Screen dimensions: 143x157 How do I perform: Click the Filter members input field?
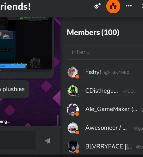point(105,52)
